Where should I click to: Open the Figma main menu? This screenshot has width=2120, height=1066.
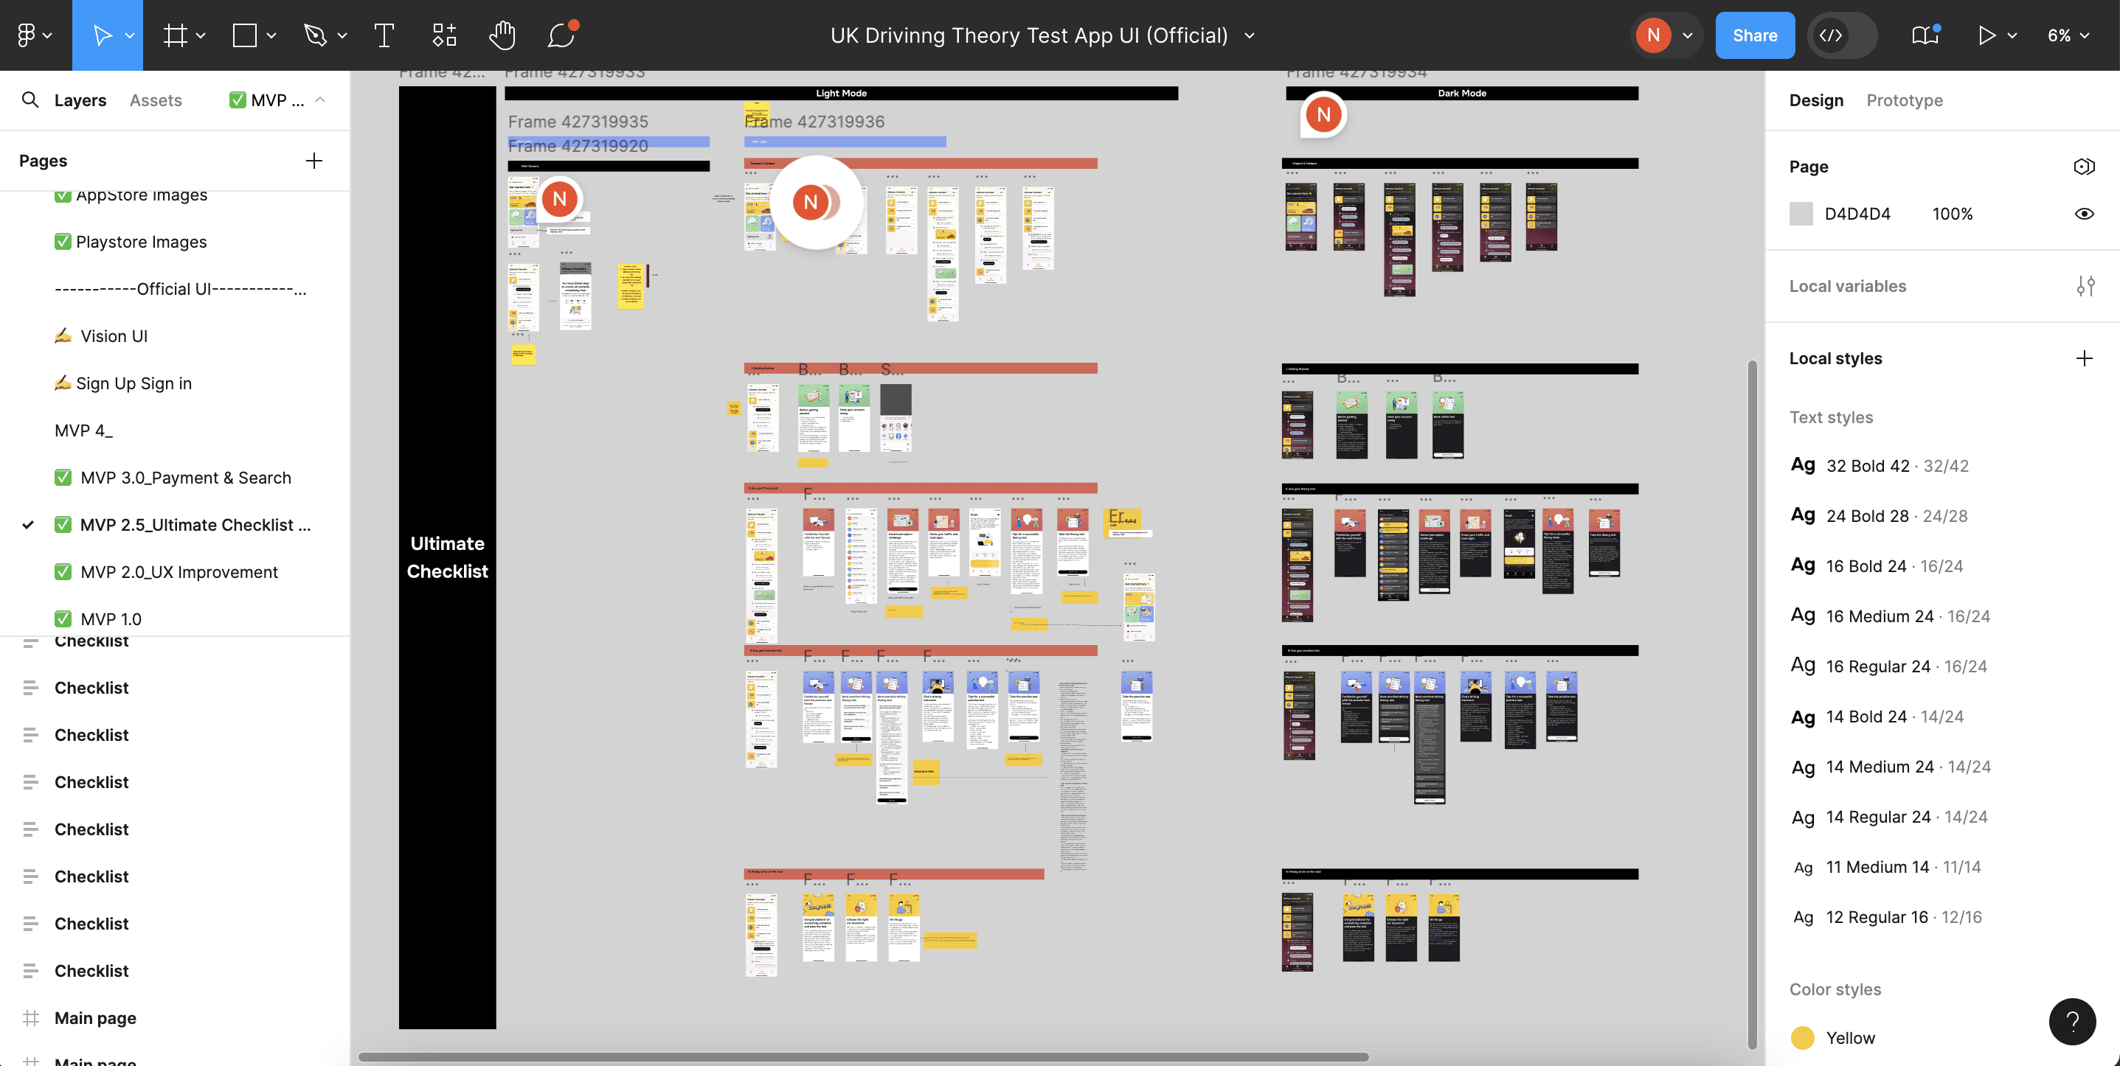click(x=34, y=35)
